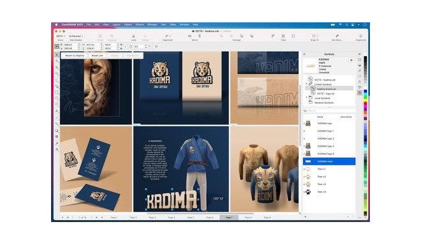
Task: Collapse the Linked Symbols tree node
Action: [307, 84]
